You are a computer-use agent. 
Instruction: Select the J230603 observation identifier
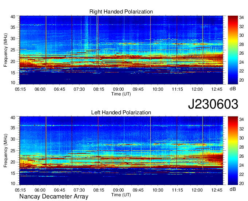click(x=213, y=104)
